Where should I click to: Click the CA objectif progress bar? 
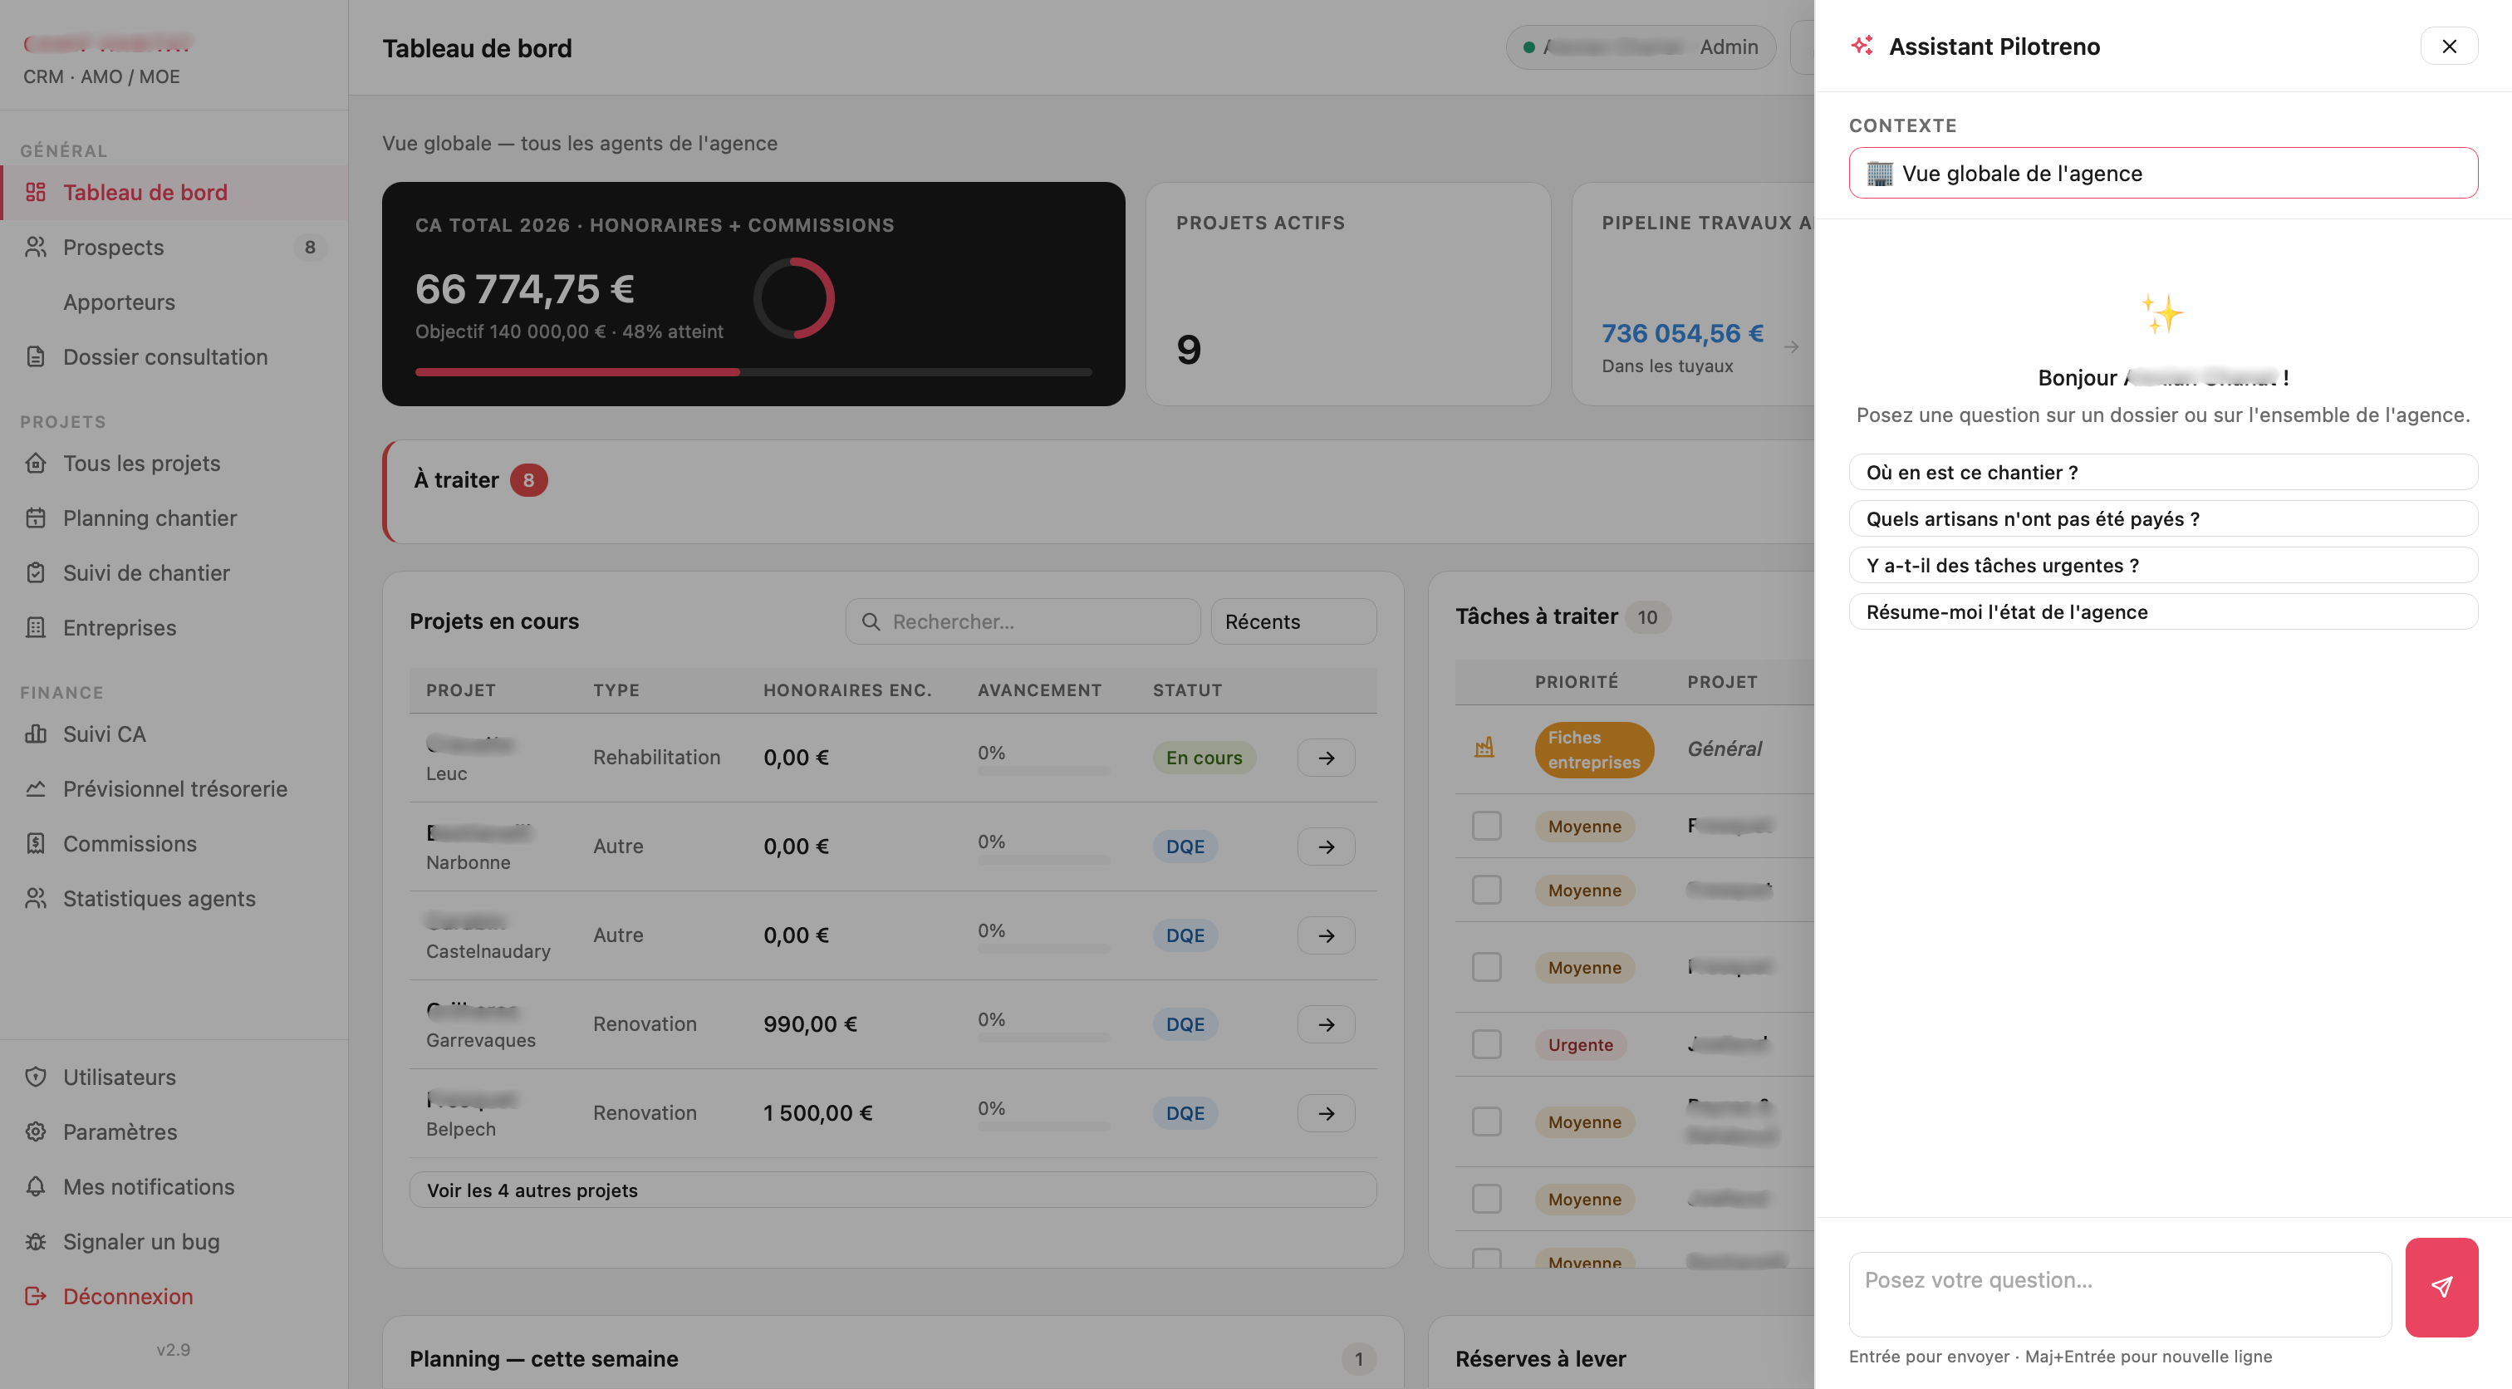coord(753,371)
